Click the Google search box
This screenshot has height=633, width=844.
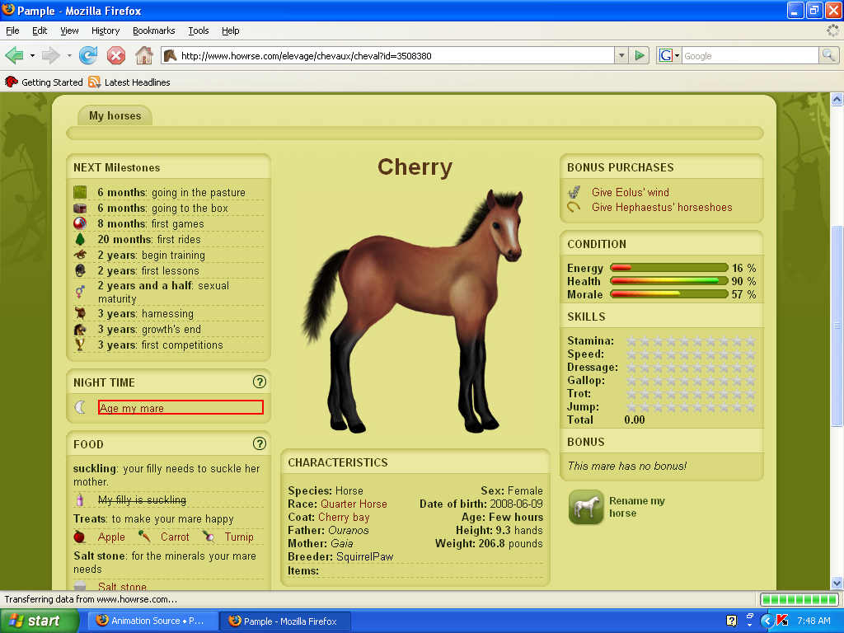pos(750,55)
